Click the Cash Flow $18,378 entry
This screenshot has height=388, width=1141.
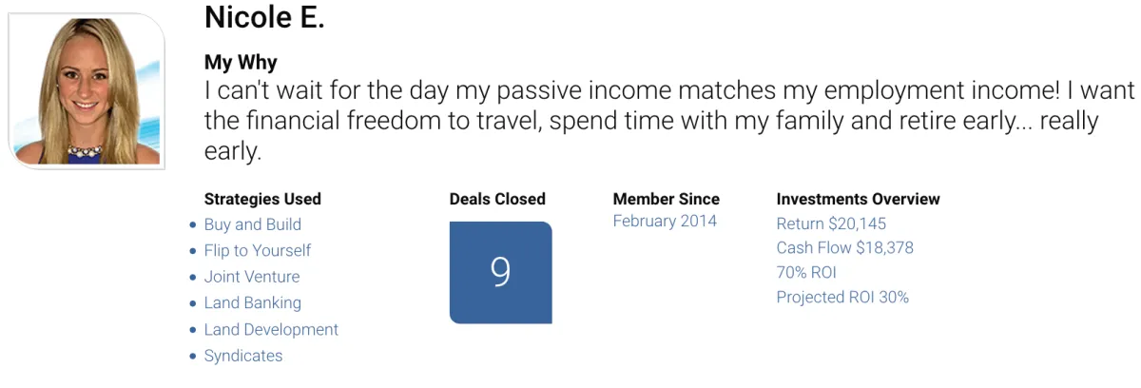(844, 248)
